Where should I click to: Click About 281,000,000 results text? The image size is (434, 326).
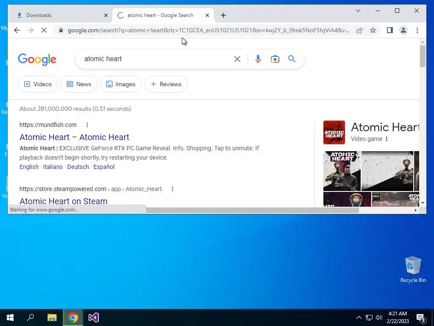[75, 109]
